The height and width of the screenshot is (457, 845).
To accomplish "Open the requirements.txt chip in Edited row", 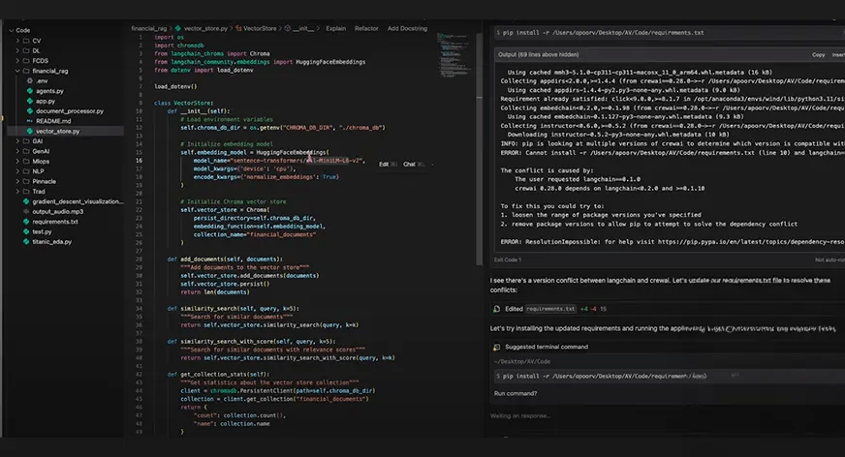I will 550,309.
